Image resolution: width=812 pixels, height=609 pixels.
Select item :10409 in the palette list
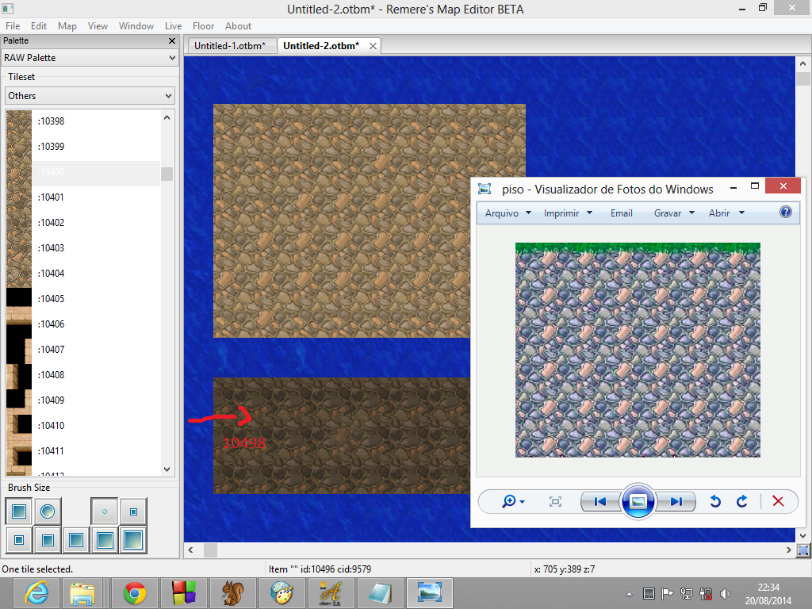pyautogui.click(x=82, y=400)
